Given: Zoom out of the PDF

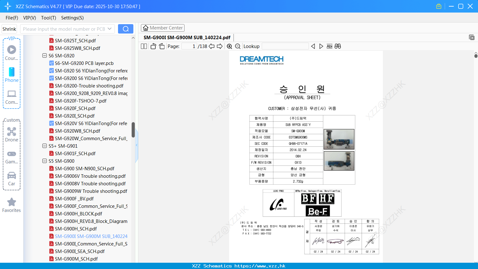Looking at the screenshot, I should (238, 46).
